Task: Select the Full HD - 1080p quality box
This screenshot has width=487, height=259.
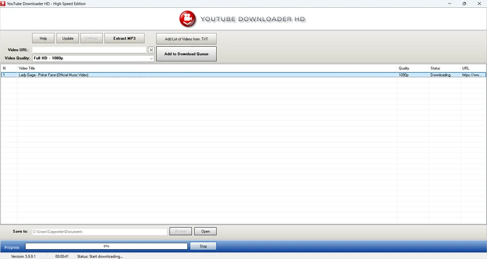Action: tap(93, 58)
